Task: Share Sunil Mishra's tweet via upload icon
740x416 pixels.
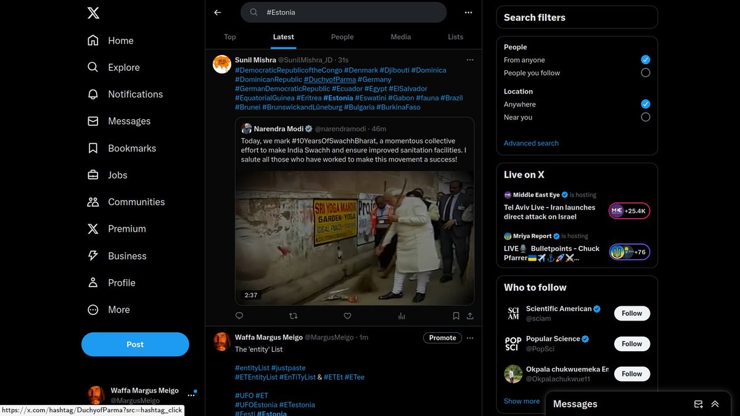Action: 470,316
